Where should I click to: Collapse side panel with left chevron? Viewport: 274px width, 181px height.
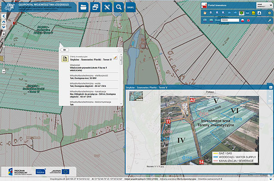click(x=4, y=16)
